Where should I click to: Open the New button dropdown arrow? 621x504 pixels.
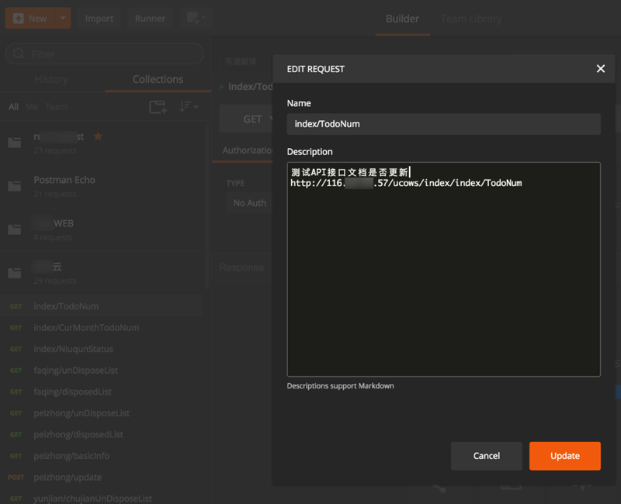63,18
